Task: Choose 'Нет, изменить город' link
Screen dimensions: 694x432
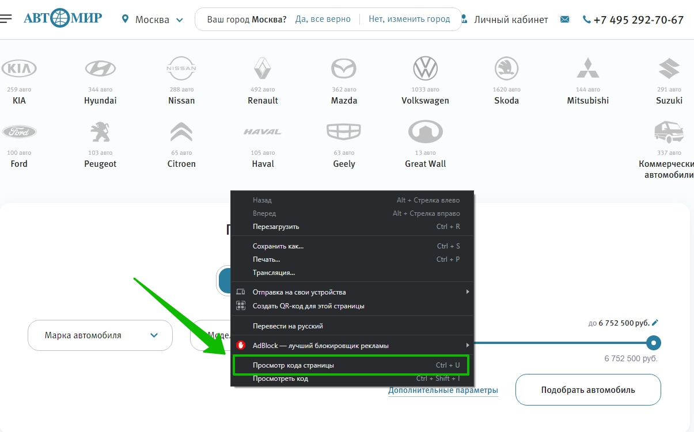Action: 409,19
